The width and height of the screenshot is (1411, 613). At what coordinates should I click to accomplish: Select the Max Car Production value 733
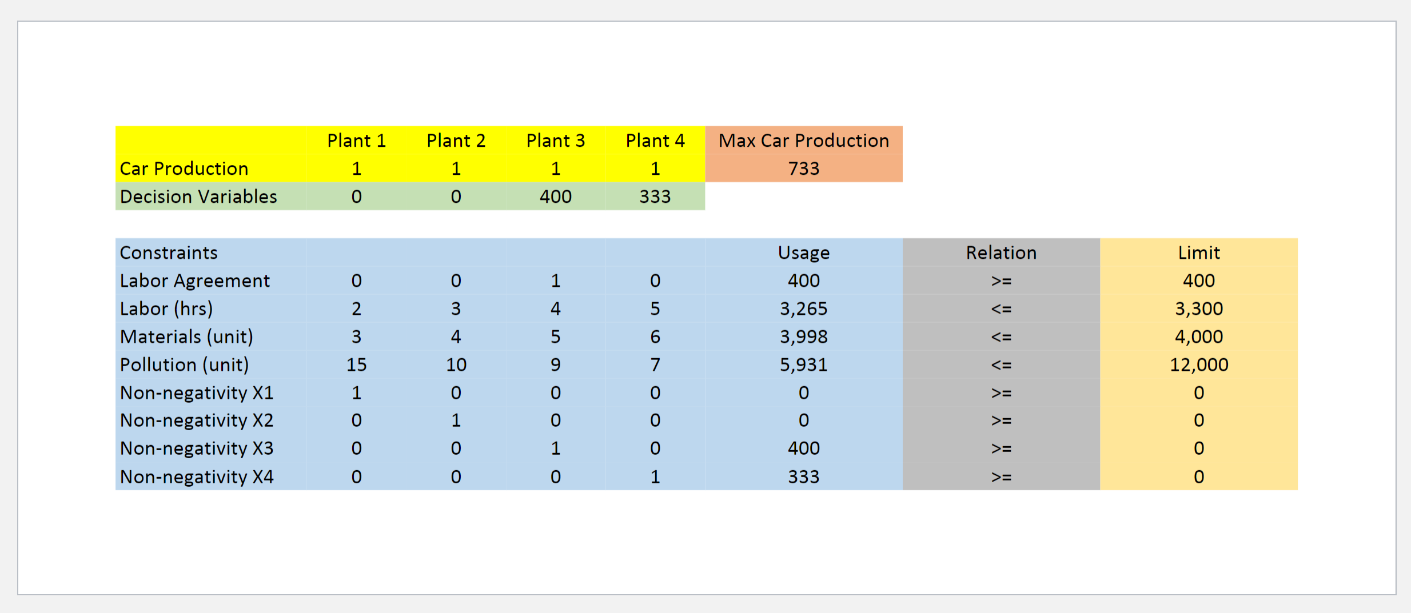(803, 168)
